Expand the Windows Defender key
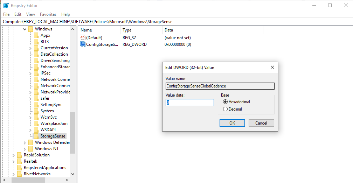Image resolution: width=353 pixels, height=183 pixels. tap(25, 142)
